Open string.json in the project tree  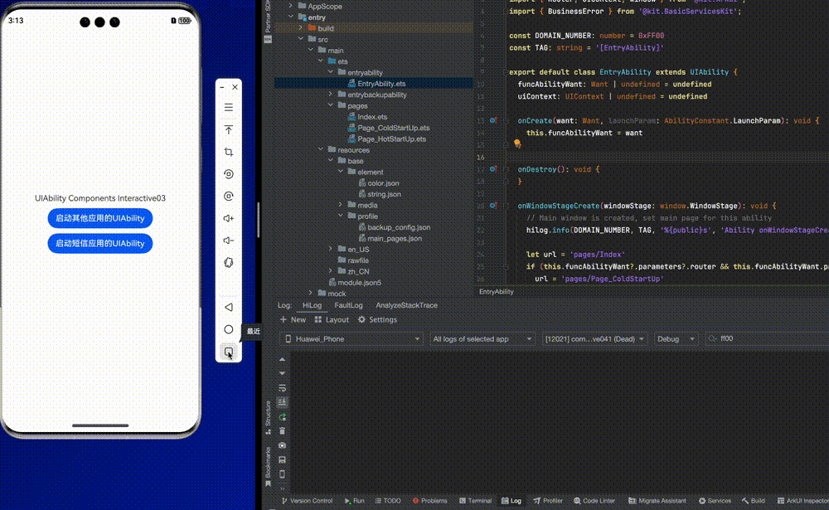(384, 194)
